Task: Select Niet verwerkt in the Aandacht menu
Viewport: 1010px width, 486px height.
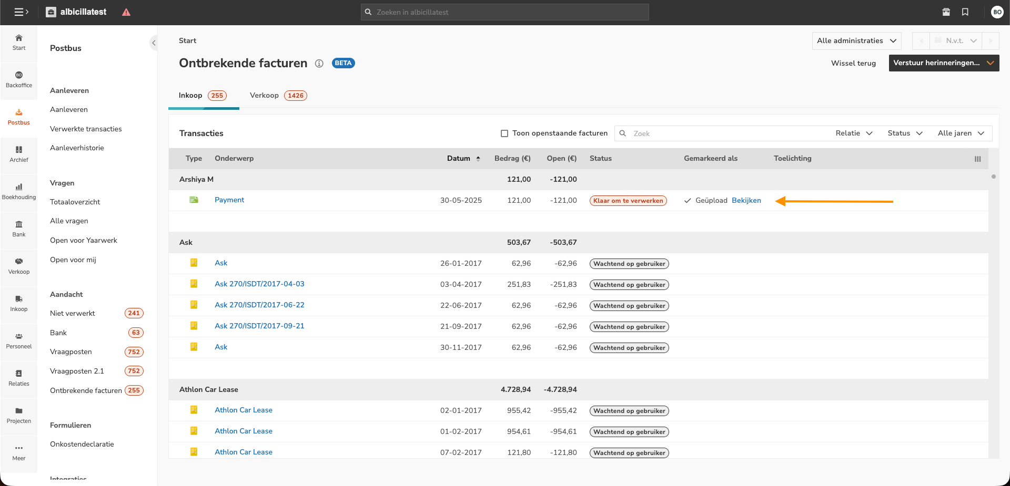Action: (73, 314)
